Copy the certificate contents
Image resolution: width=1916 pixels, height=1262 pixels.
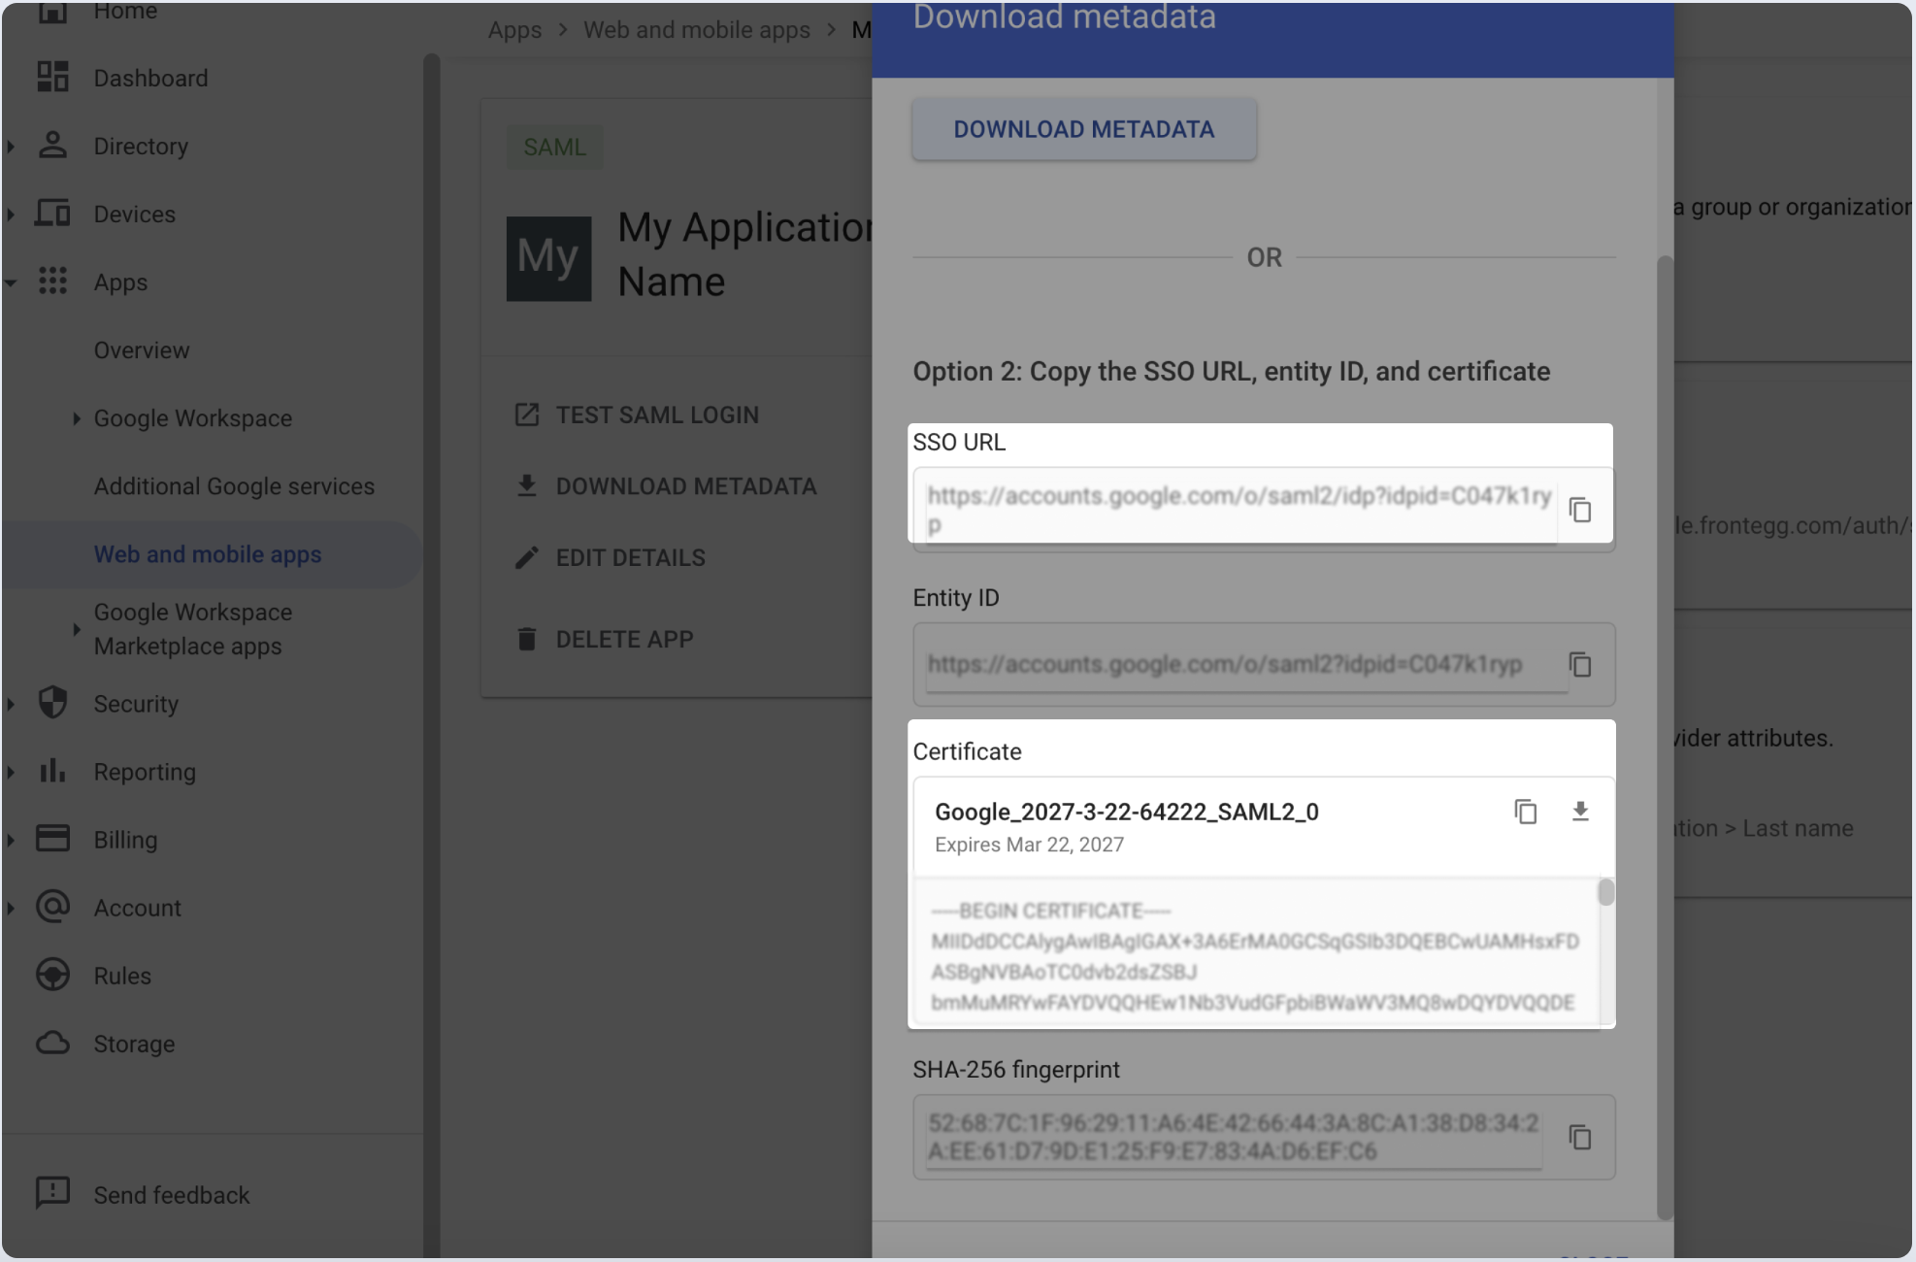pos(1526,812)
